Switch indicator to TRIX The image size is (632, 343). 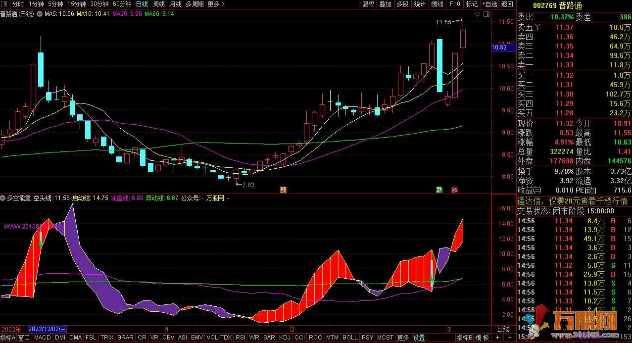(107, 338)
